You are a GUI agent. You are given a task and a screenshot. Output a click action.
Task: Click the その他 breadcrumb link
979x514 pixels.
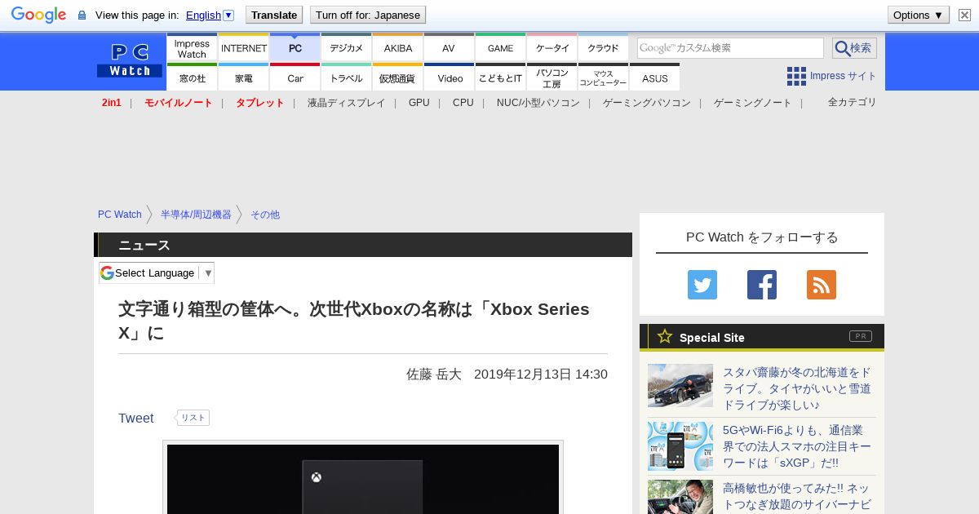265,215
